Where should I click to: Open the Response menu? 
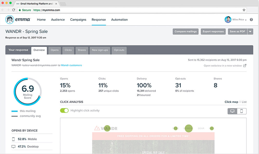click(x=99, y=20)
